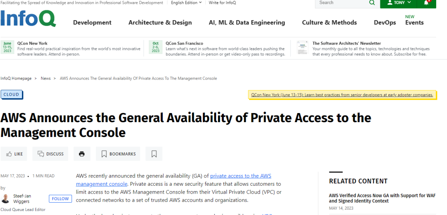Follow author Steef-Jan Wiggers
This screenshot has width=447, height=215.
60,198
